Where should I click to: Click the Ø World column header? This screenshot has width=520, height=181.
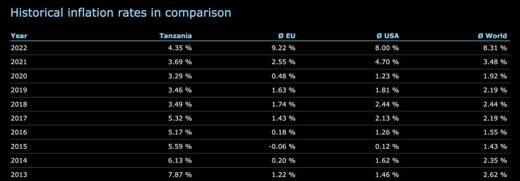[x=492, y=36]
